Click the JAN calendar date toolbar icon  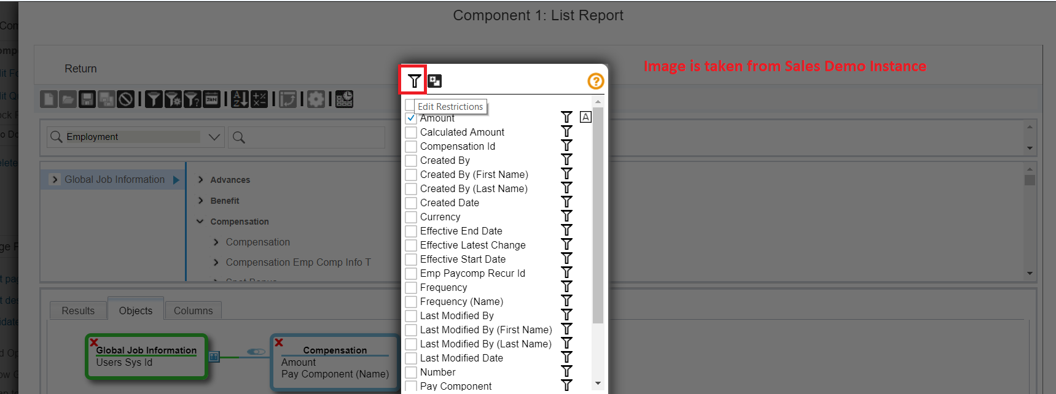(x=211, y=99)
